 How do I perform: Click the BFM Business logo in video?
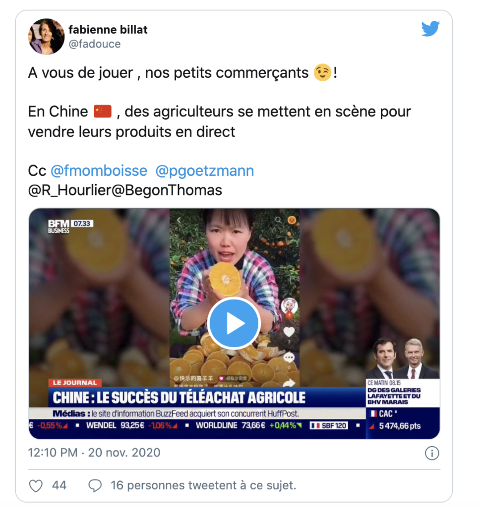coord(59,226)
